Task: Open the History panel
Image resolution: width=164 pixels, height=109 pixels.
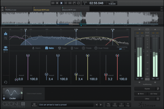Action: [115, 104]
